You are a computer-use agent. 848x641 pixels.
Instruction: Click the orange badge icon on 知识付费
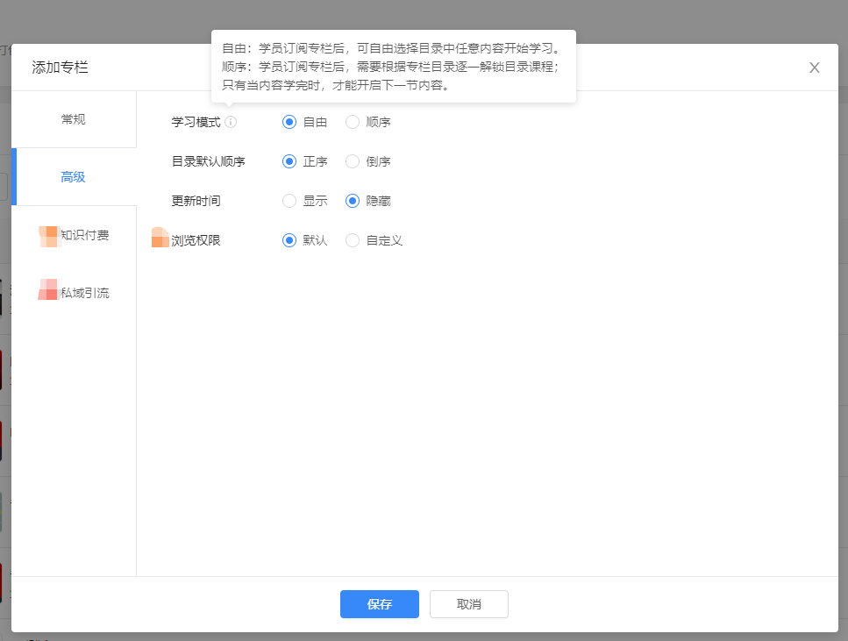pyautogui.click(x=48, y=236)
